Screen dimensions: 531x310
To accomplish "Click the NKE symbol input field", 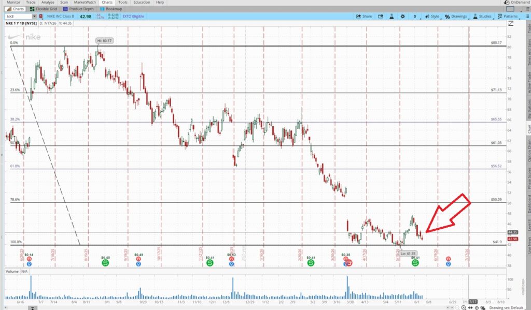I will click(19, 16).
